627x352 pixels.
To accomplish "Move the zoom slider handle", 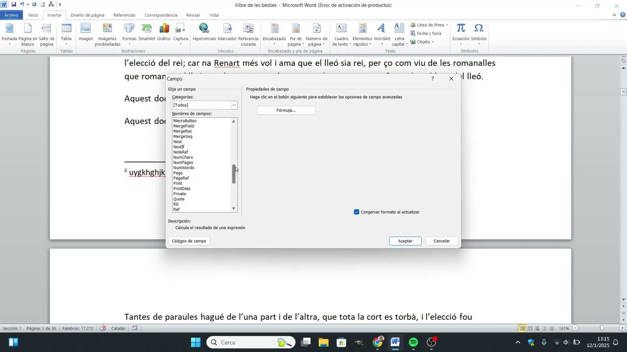I will click(602, 328).
